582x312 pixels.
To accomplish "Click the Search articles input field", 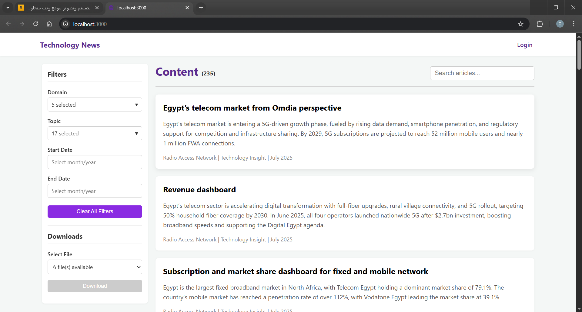I will pos(482,73).
